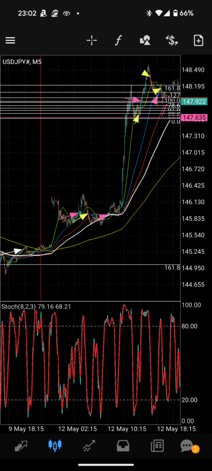
Task: Open new order document icon
Action: [199, 40]
